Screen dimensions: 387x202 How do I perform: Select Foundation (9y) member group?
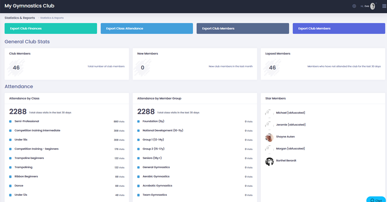(153, 121)
